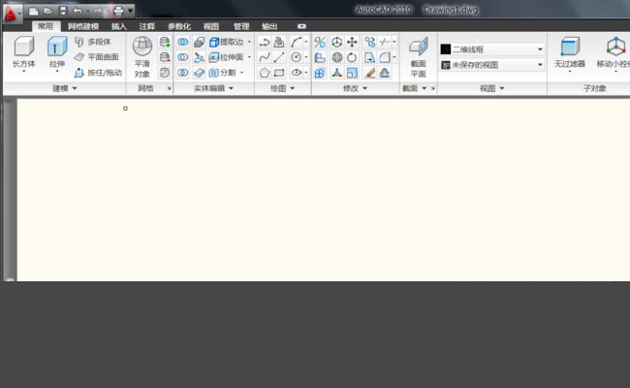Click the refine mesh icon in 网格 panel
630x388 pixels.
coord(165,73)
